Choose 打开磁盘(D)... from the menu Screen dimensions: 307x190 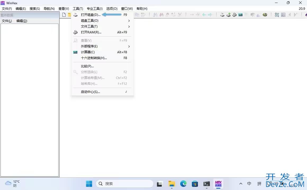[x=102, y=15]
